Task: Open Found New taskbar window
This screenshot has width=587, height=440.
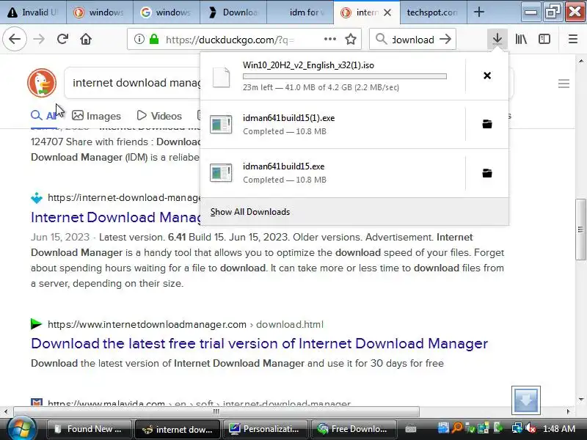Action: 89,429
